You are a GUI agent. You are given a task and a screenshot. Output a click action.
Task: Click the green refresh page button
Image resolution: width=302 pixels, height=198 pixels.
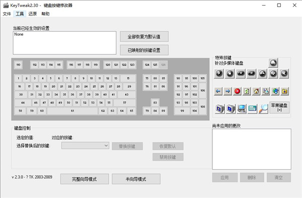point(247,91)
